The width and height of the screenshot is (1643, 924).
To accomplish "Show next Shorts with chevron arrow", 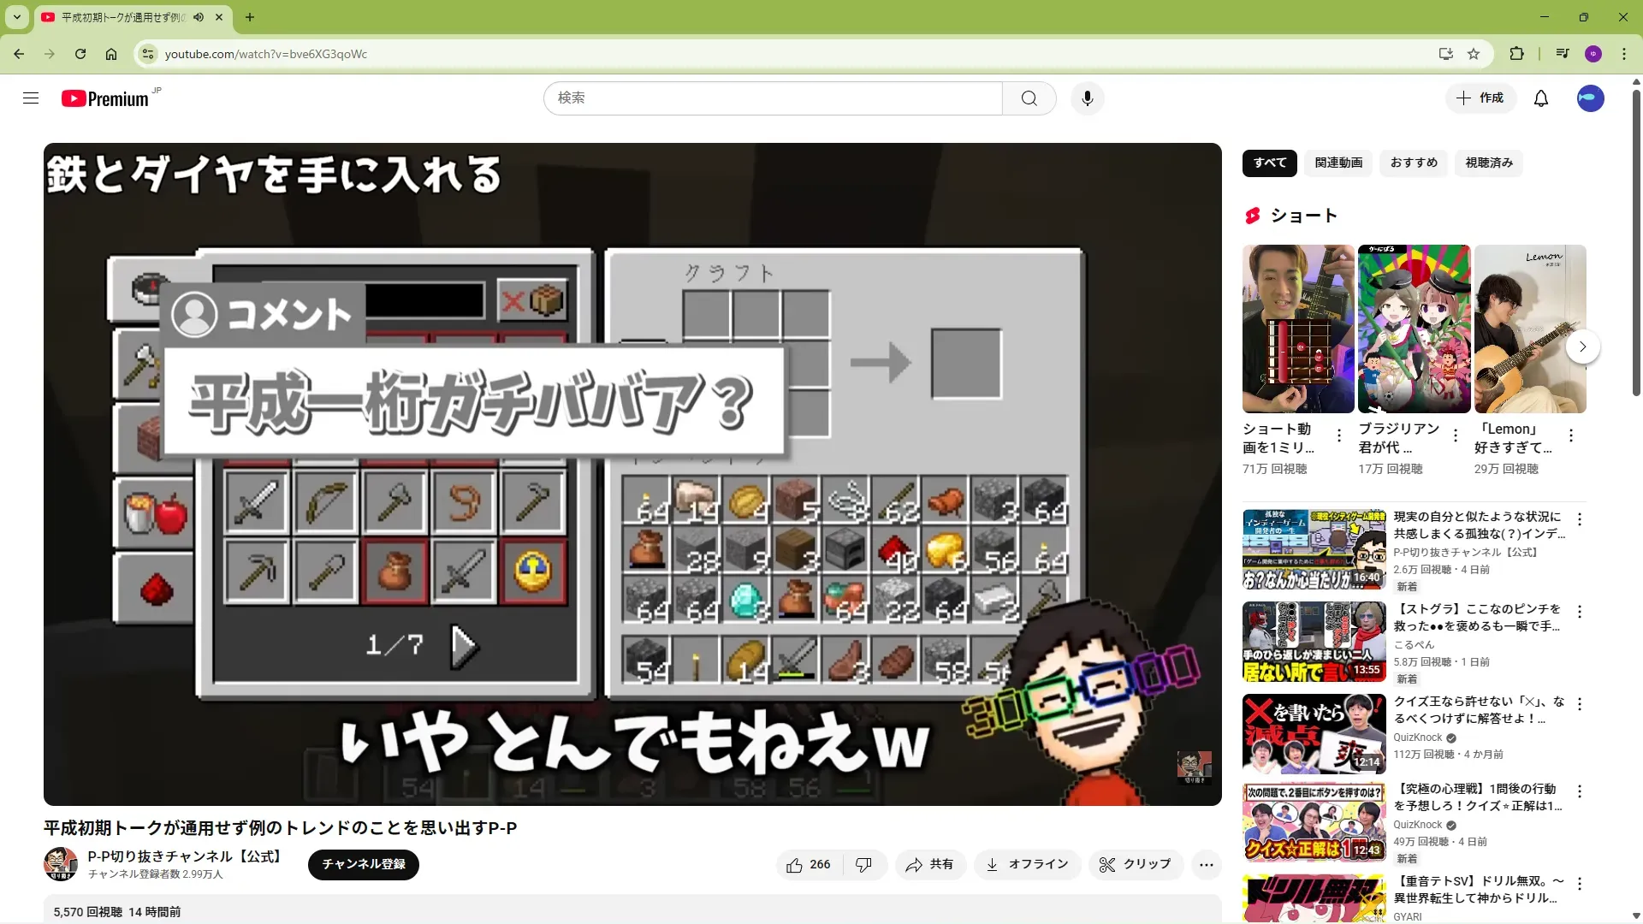I will [1582, 346].
